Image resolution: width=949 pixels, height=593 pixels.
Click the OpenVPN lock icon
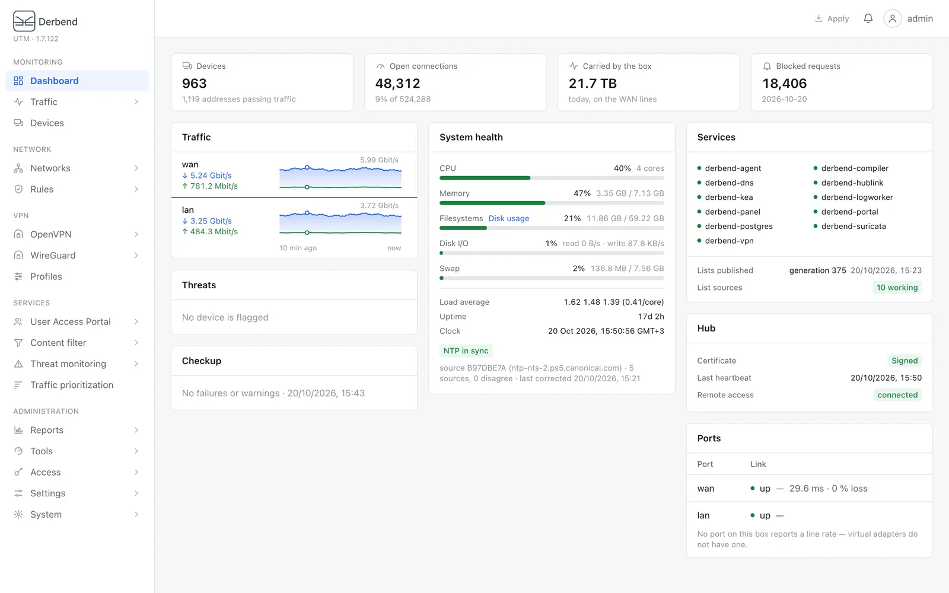pos(18,234)
